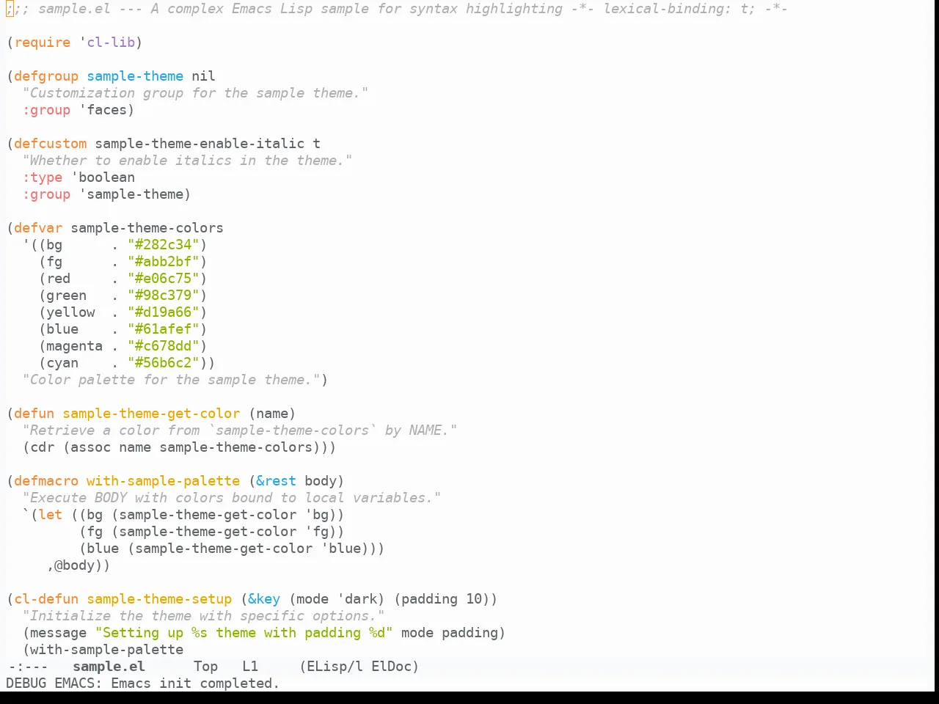Select the L1 line number indicator

250,667
